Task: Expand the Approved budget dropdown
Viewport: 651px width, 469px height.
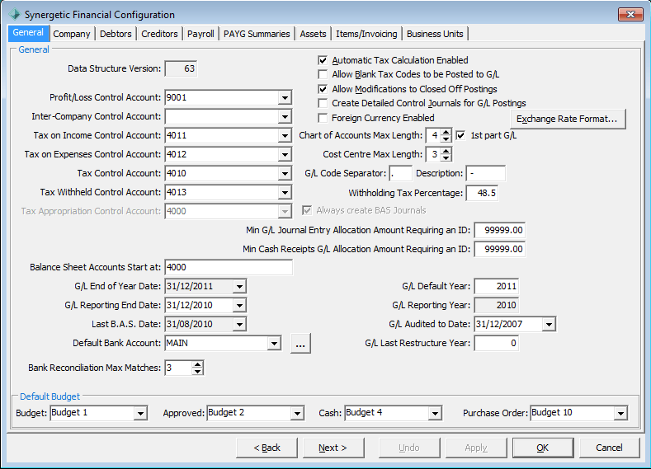Action: [x=297, y=413]
